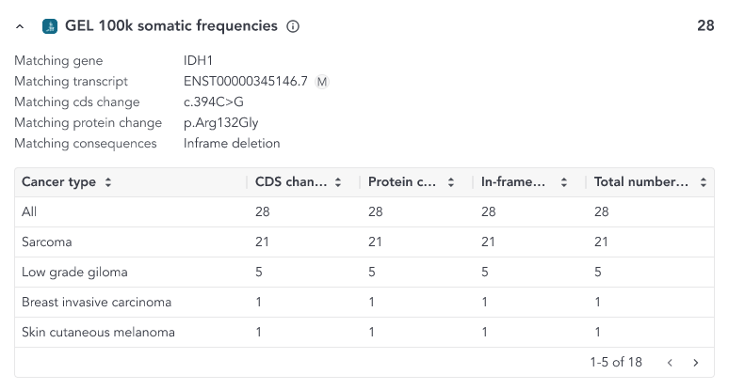Collapse the GEL 100k somatic frequencies section
This screenshot has width=729, height=390.
point(22,26)
